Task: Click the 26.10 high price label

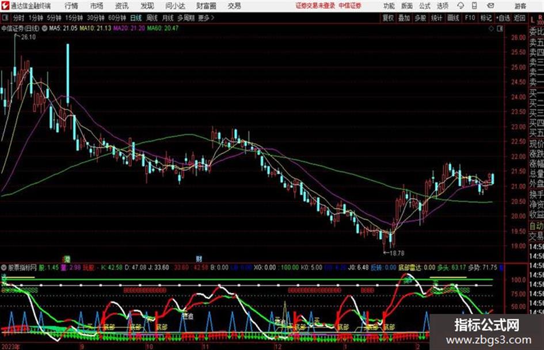Action: (28, 37)
